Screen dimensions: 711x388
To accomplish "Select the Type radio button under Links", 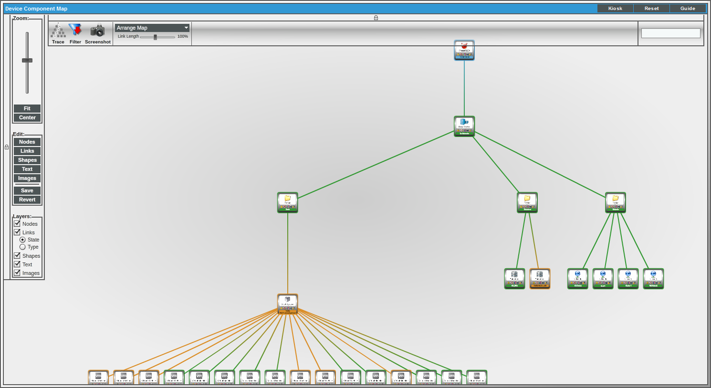I will point(22,247).
